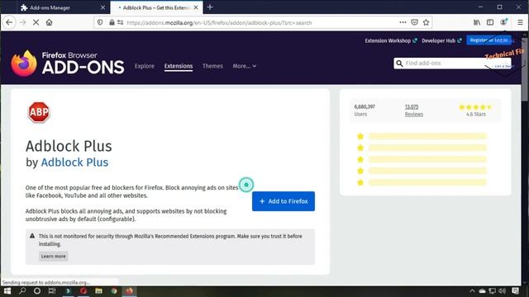Select the bottom star rating bar
529x297 pixels.
pos(427,182)
